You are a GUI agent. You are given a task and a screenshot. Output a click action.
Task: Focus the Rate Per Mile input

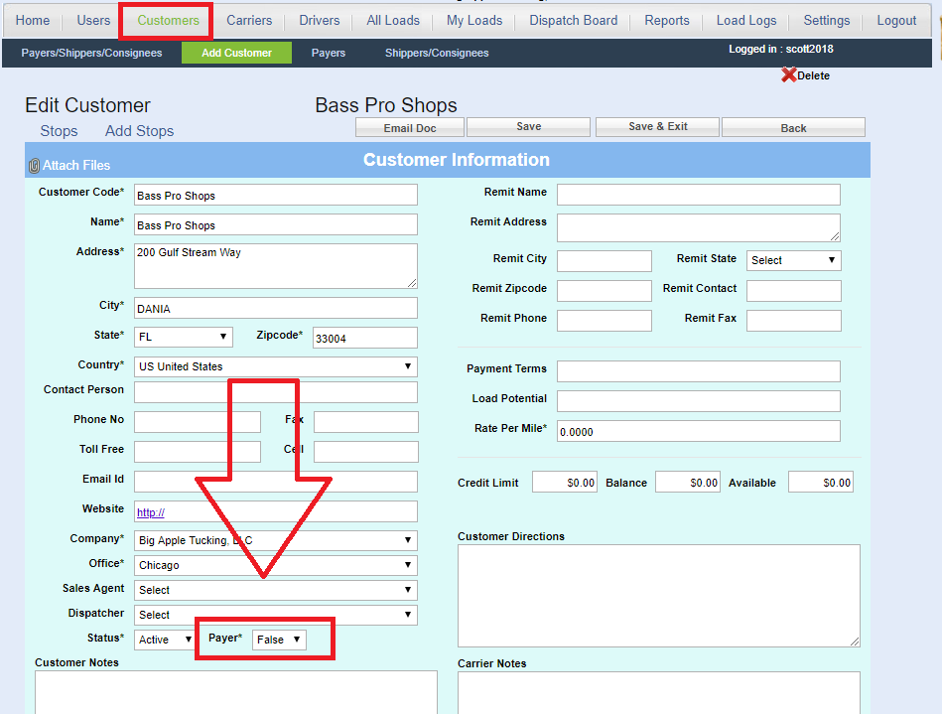pyautogui.click(x=698, y=431)
